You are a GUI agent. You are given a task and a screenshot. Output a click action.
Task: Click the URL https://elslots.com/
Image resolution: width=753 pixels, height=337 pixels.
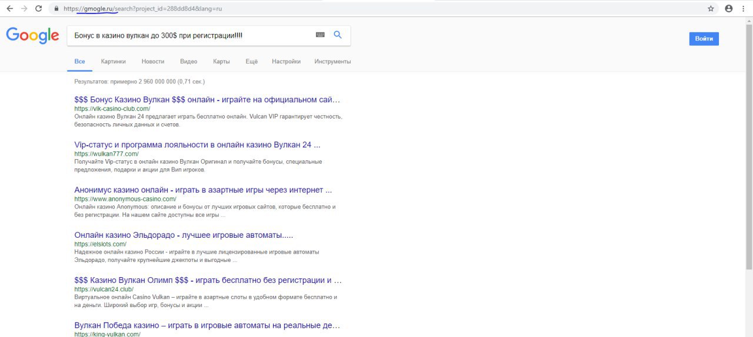point(100,244)
